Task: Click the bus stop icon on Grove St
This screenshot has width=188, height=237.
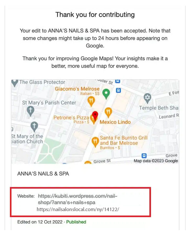Action: point(144,156)
